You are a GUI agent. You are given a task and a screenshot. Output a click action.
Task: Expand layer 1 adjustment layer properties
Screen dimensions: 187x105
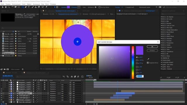[9, 82]
